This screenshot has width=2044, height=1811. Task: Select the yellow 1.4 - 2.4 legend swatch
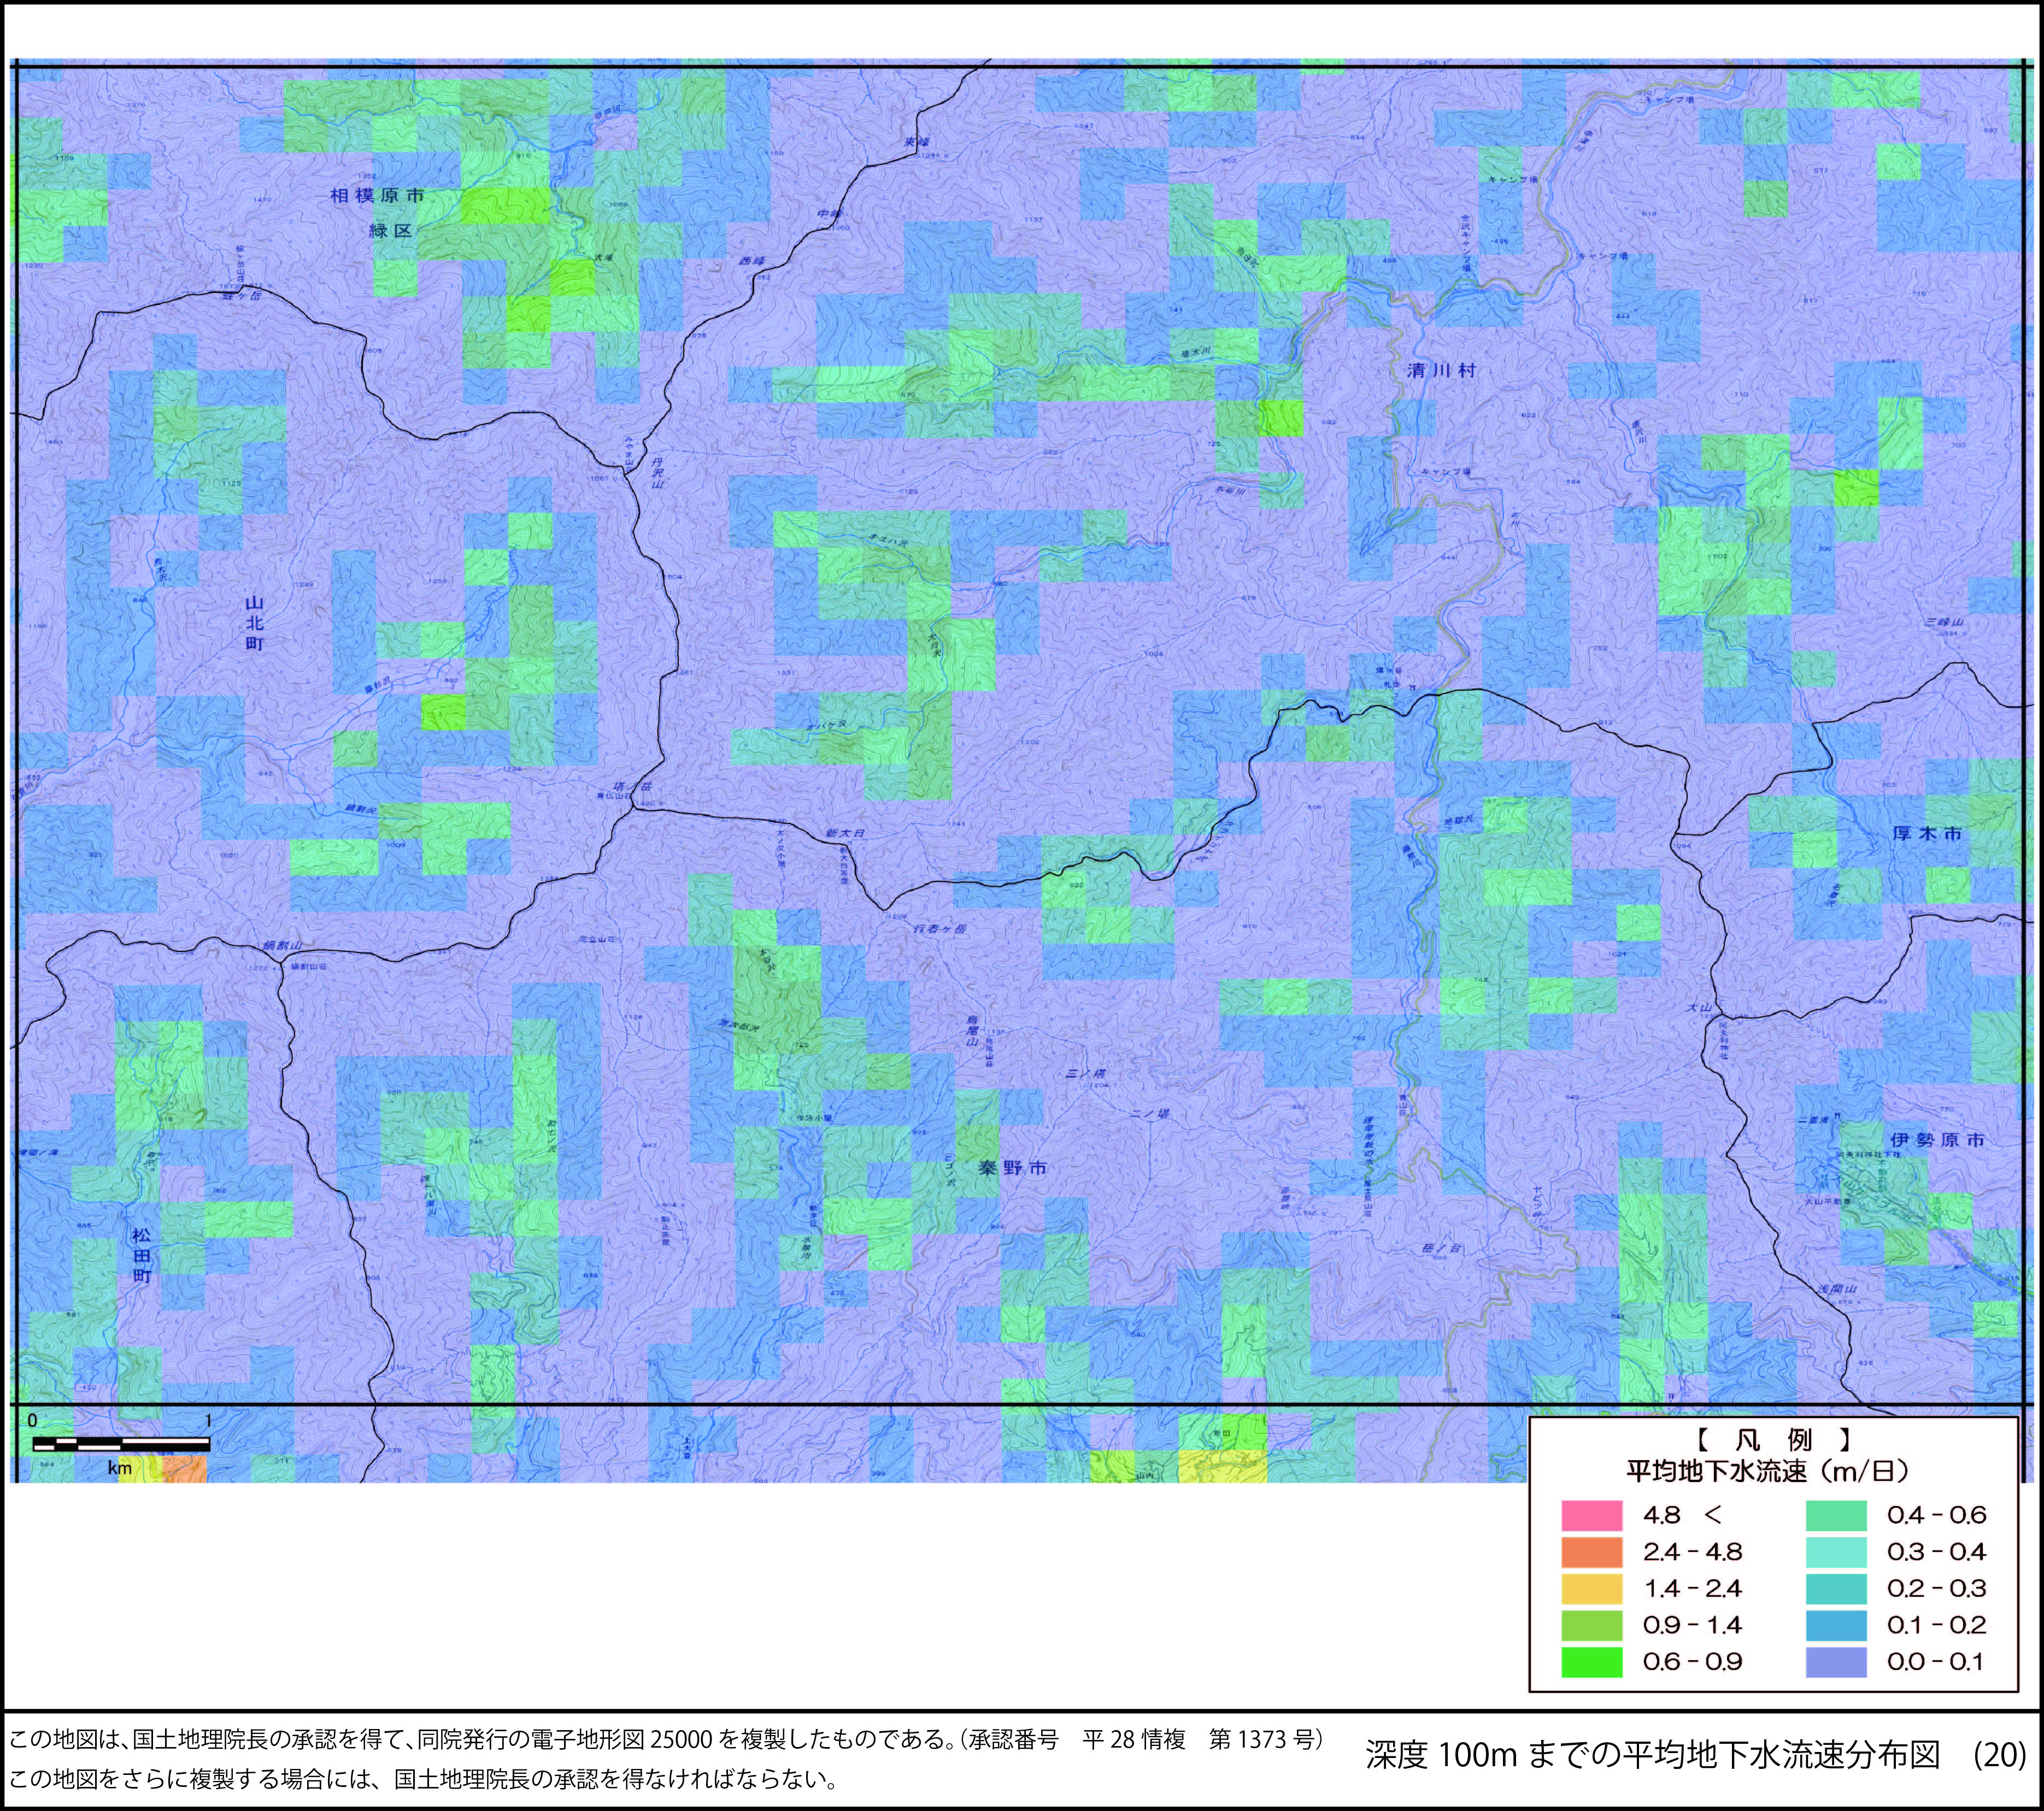point(1592,1588)
